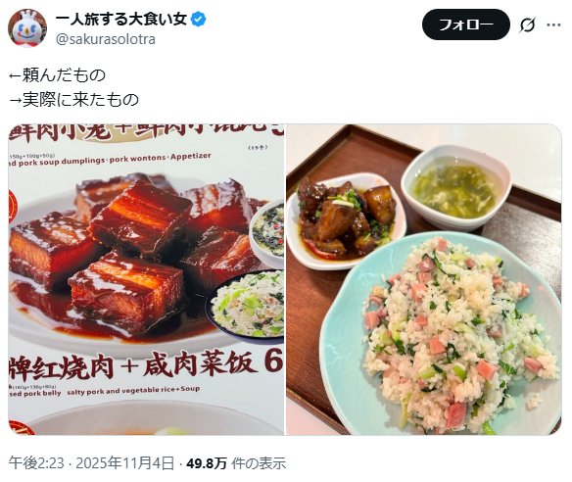Image resolution: width=572 pixels, height=482 pixels.
Task: Open the snowman profile avatar
Action: click(27, 28)
